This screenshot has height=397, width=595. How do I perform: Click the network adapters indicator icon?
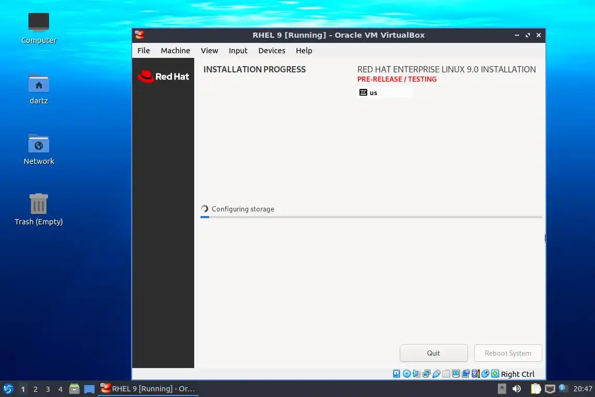[x=426, y=374]
